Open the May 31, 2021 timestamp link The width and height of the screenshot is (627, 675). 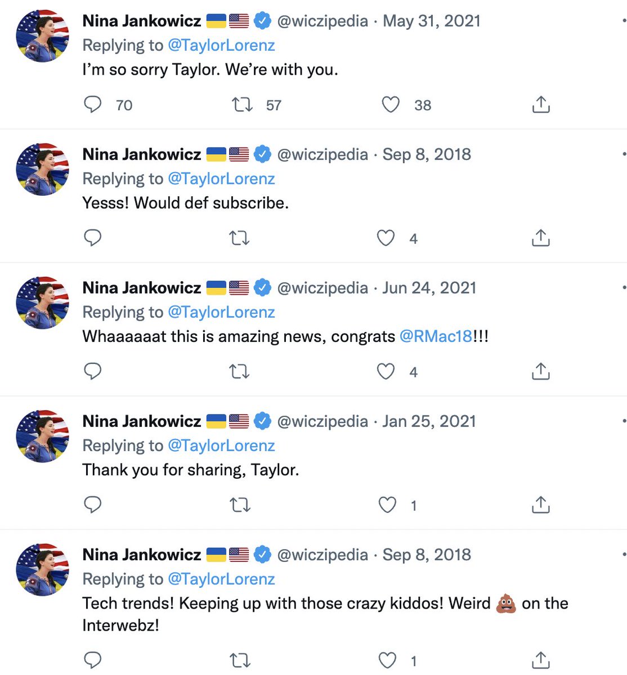(x=432, y=21)
